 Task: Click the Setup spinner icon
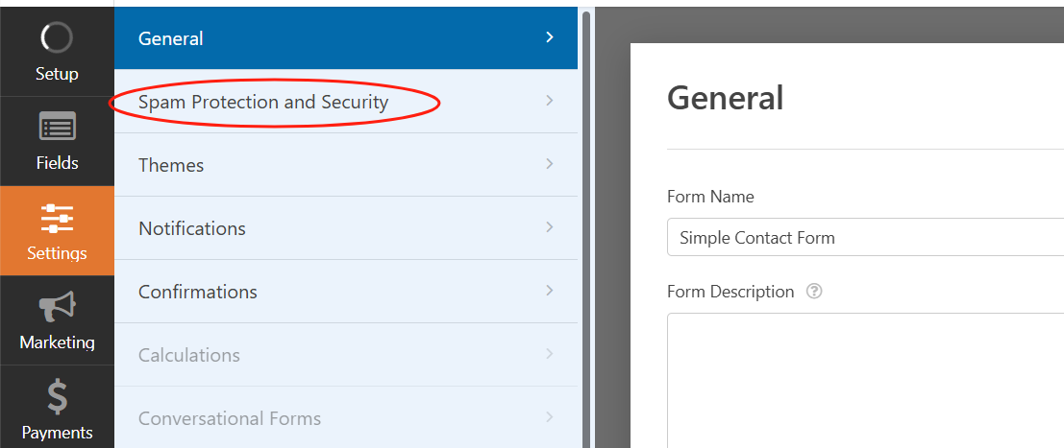57,37
